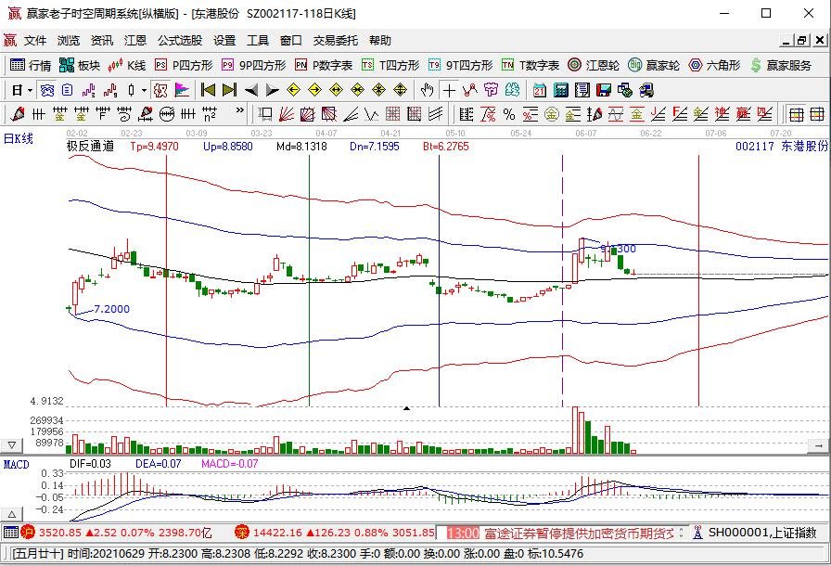Open the 帮助 menu
The height and width of the screenshot is (566, 831).
coord(380,40)
